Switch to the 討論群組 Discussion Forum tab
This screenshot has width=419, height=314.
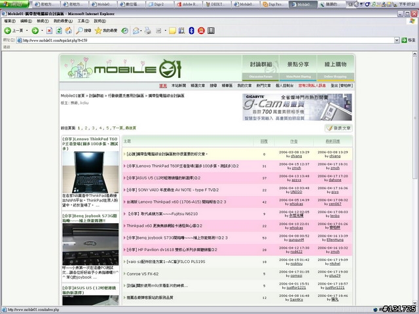click(x=261, y=68)
